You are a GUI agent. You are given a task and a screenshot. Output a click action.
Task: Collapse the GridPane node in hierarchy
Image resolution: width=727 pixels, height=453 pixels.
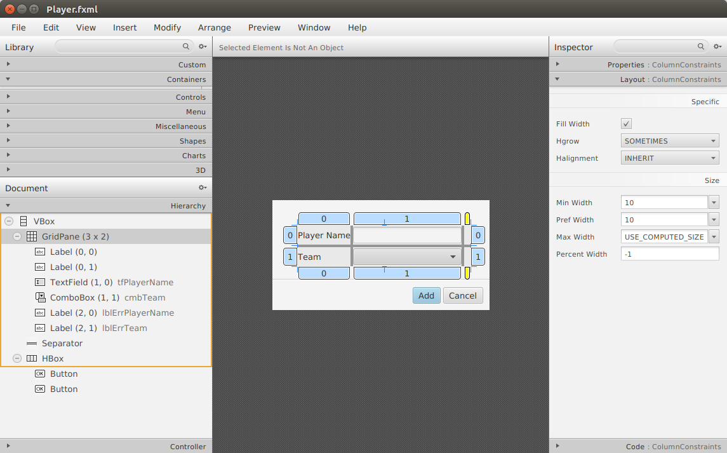[17, 236]
